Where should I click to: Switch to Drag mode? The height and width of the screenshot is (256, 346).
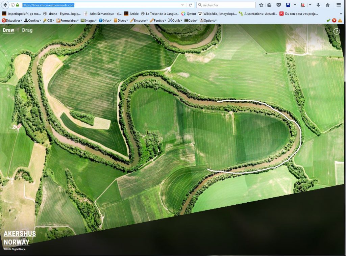click(27, 30)
